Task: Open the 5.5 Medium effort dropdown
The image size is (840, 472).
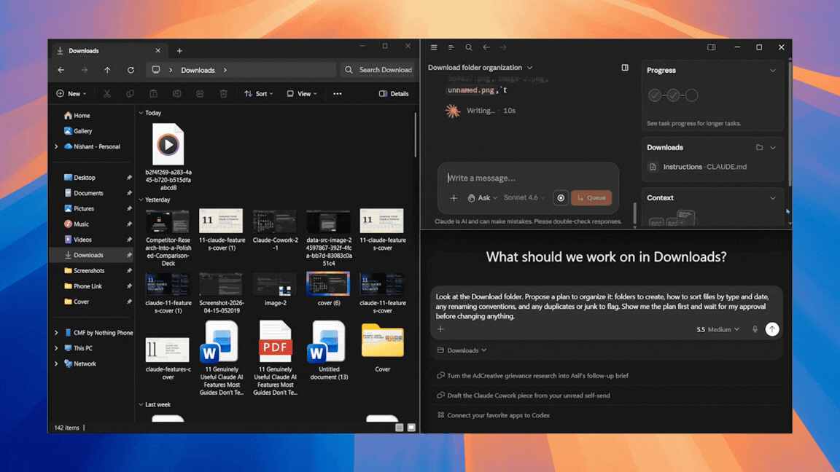Action: click(717, 330)
